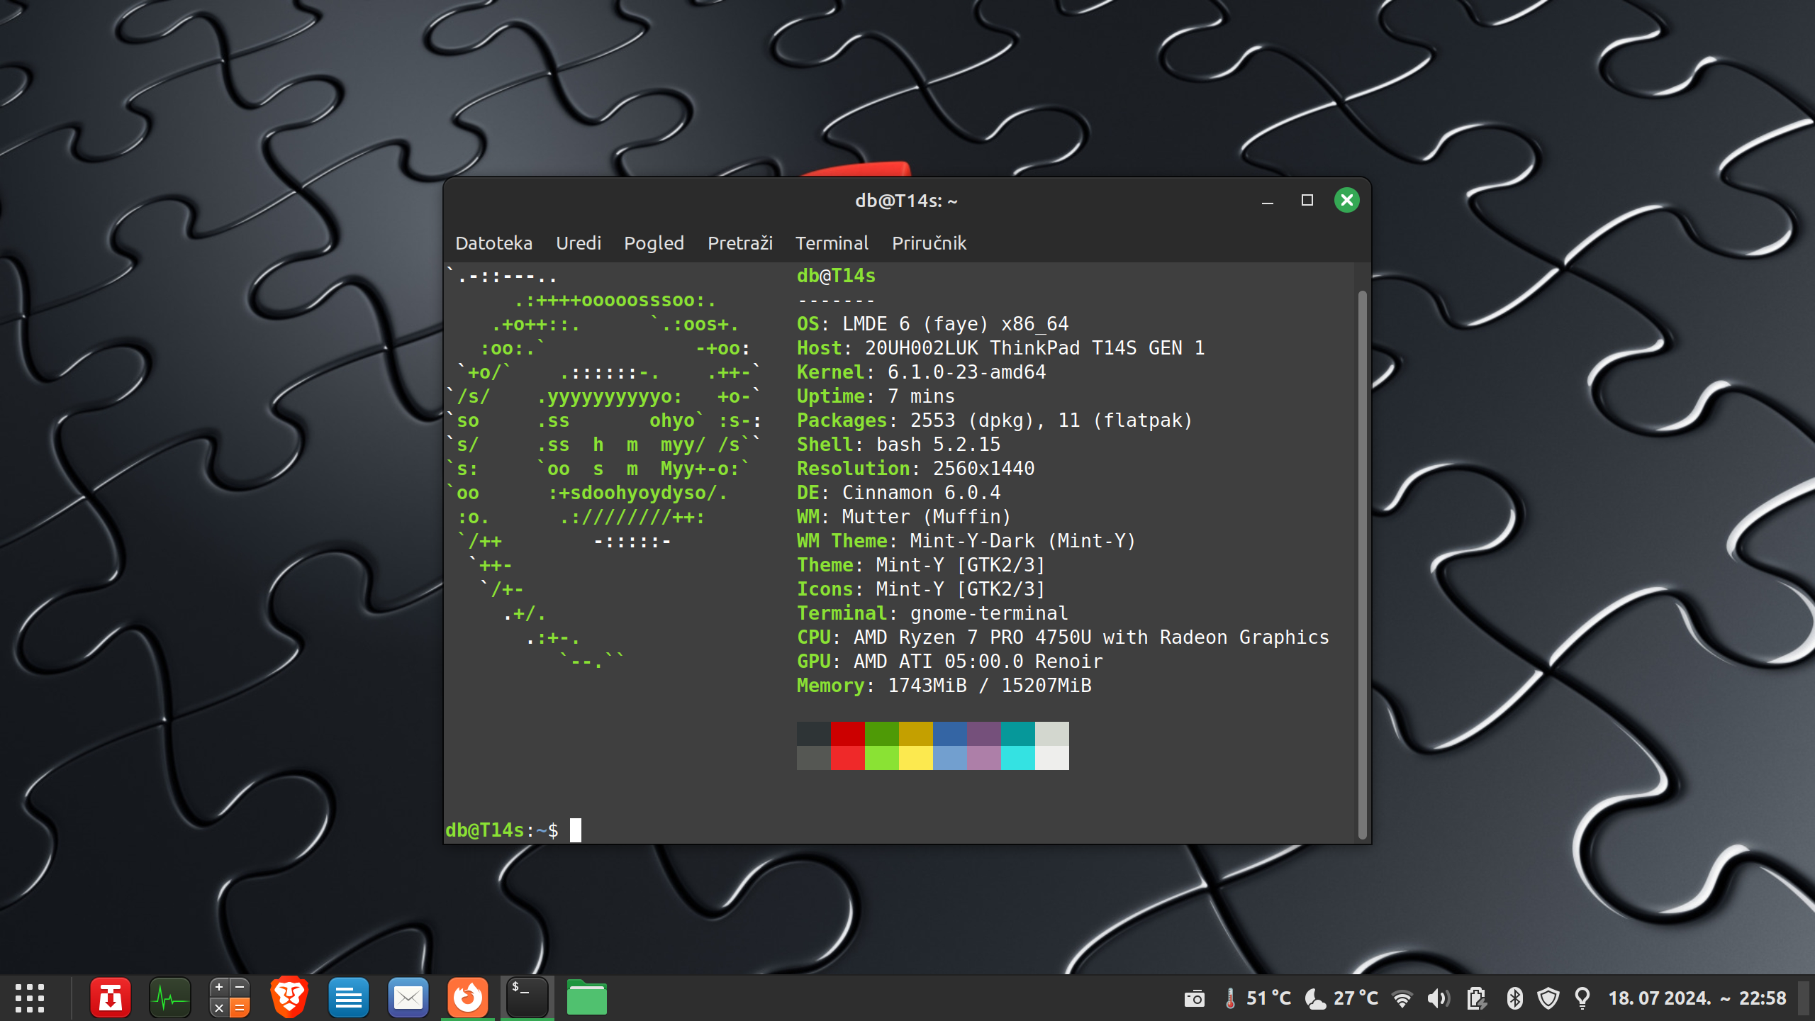Launch the red Transmission downloader icon
This screenshot has width=1815, height=1021.
(x=111, y=998)
